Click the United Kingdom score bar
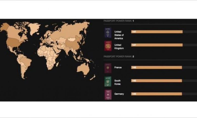Screen dimensions: 197x118 [x=157, y=45]
